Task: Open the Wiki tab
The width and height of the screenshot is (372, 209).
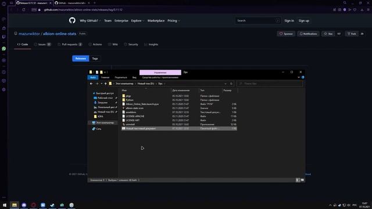Action: [113, 44]
